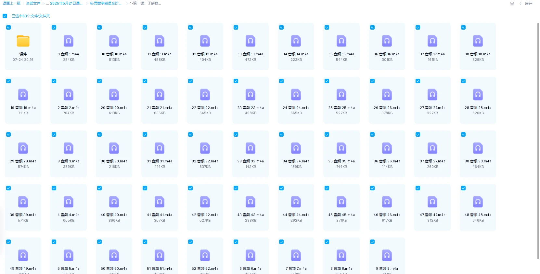Click the audio icon of 15 音频 15.m4a
Viewport: 540px width, 274px height.
(341, 41)
